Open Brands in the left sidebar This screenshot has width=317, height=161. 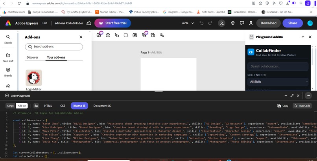tap(8, 72)
